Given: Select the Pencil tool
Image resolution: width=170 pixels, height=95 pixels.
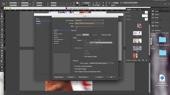Looking at the screenshot, I should pyautogui.click(x=2, y=32).
